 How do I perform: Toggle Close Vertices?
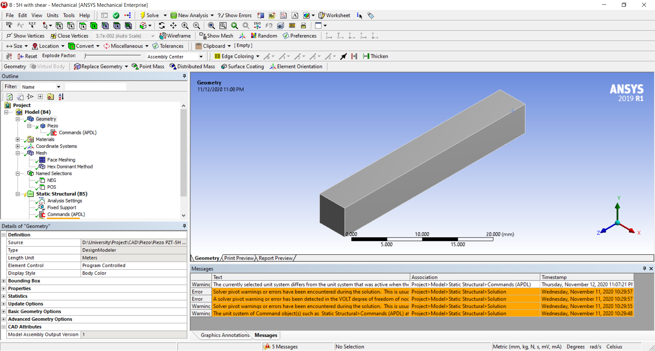coord(70,36)
